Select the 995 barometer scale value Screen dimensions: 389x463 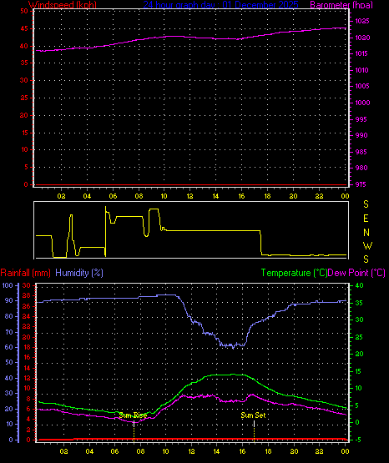pos(361,119)
